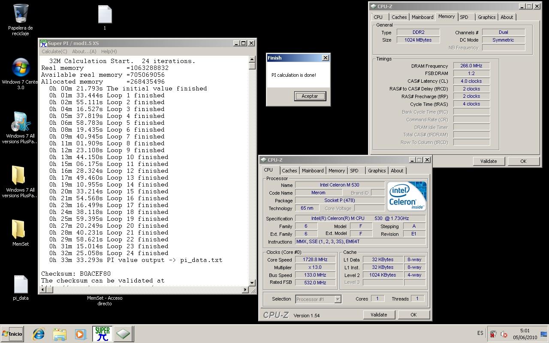Click Super PI horizontal scrollbar right arrow
Image resolution: width=549 pixels, height=343 pixels.
245,289
